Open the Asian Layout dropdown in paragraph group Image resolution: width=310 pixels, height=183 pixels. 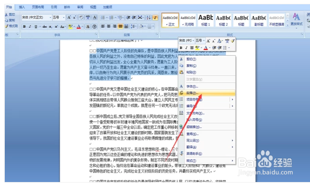pos(140,18)
